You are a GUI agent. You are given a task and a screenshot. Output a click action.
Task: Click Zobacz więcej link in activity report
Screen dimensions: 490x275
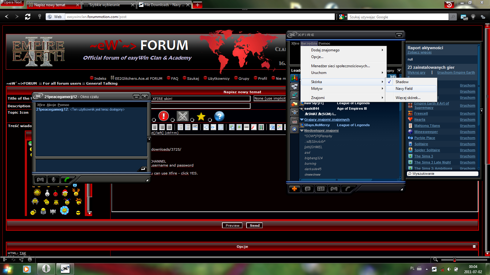[419, 52]
